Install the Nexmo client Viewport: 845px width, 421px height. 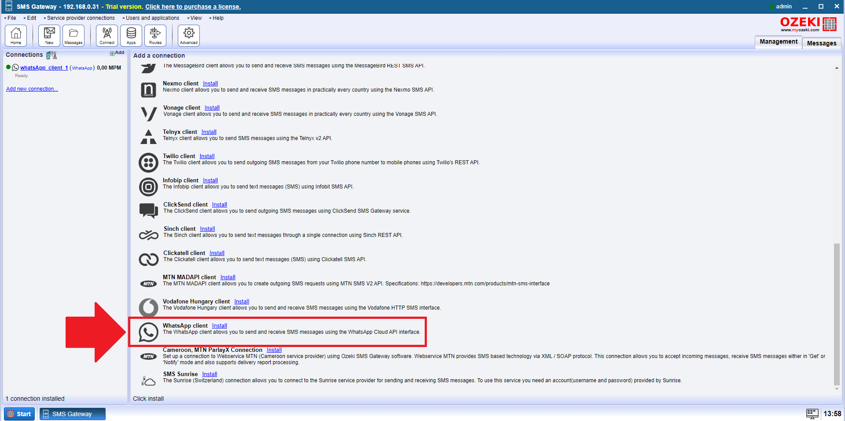pyautogui.click(x=210, y=84)
